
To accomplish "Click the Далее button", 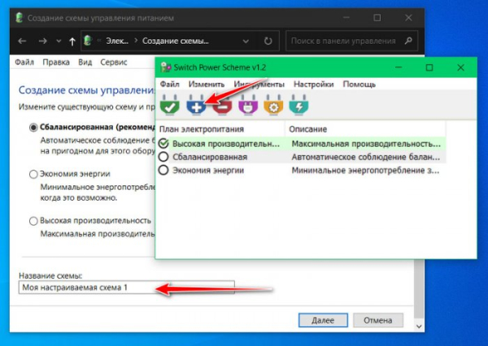I will [323, 321].
